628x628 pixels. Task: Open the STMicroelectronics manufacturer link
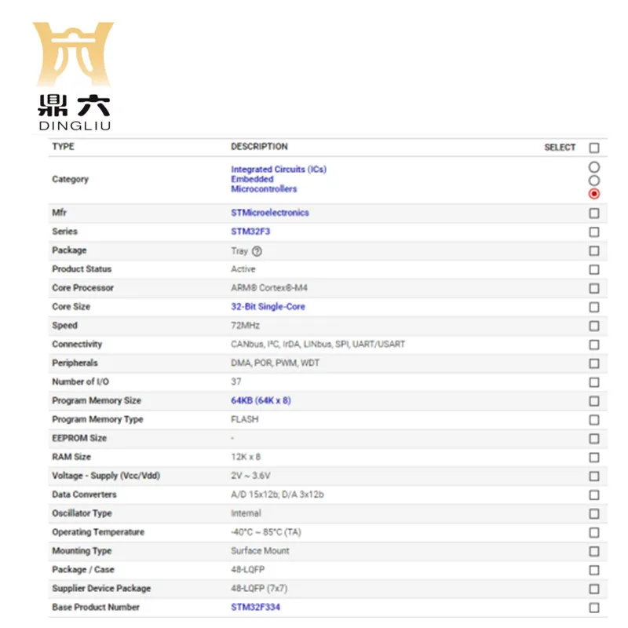click(270, 213)
